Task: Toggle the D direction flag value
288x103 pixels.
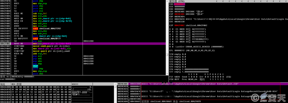Action: pyautogui.click(x=172, y=44)
